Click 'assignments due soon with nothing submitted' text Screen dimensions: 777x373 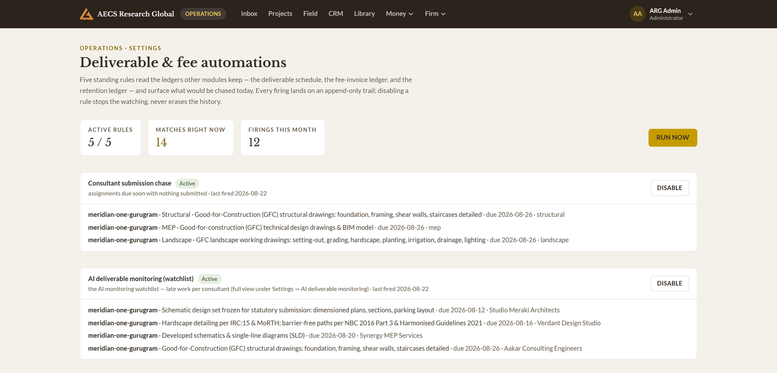click(x=148, y=194)
